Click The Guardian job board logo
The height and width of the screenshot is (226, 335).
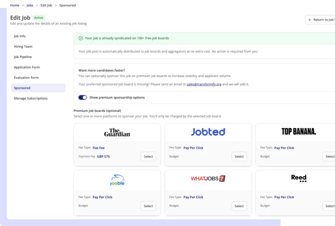click(x=117, y=132)
